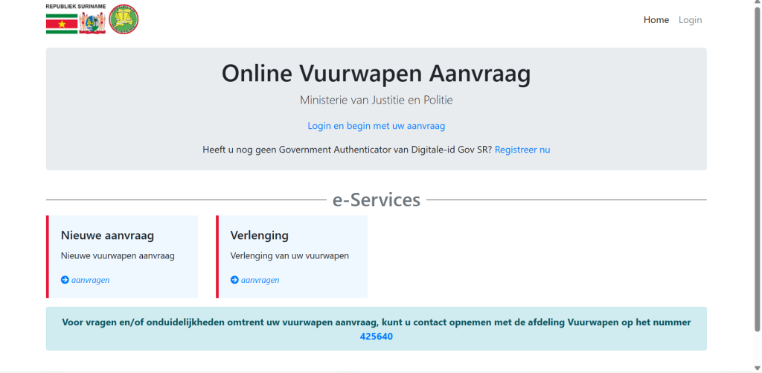Click the arrow icon under Nieuwe aanvraag
Image resolution: width=762 pixels, height=373 pixels.
(x=65, y=280)
